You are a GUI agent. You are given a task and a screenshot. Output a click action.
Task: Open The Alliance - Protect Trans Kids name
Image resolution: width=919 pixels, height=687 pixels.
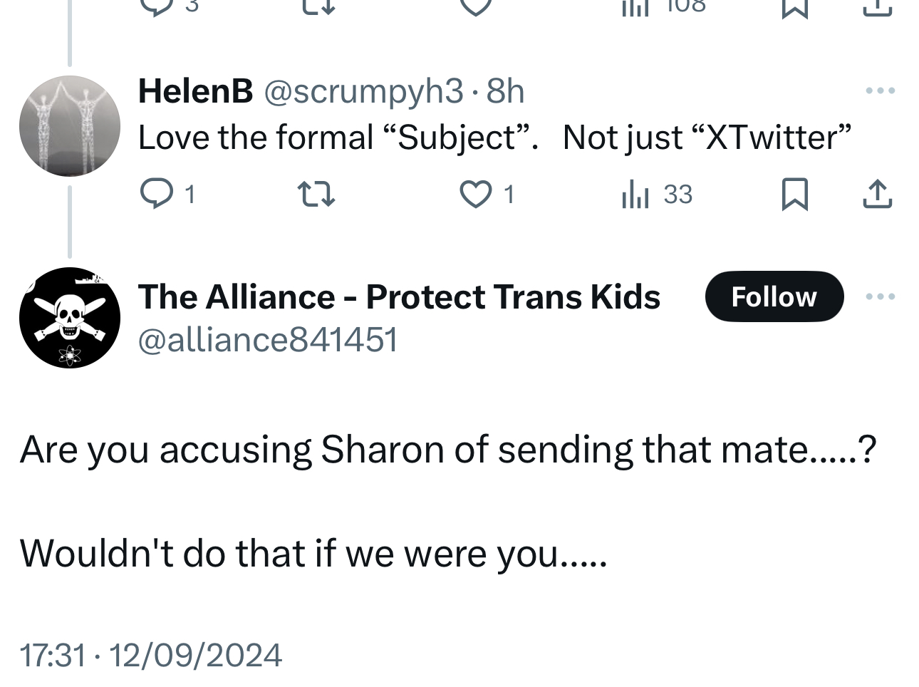(399, 296)
